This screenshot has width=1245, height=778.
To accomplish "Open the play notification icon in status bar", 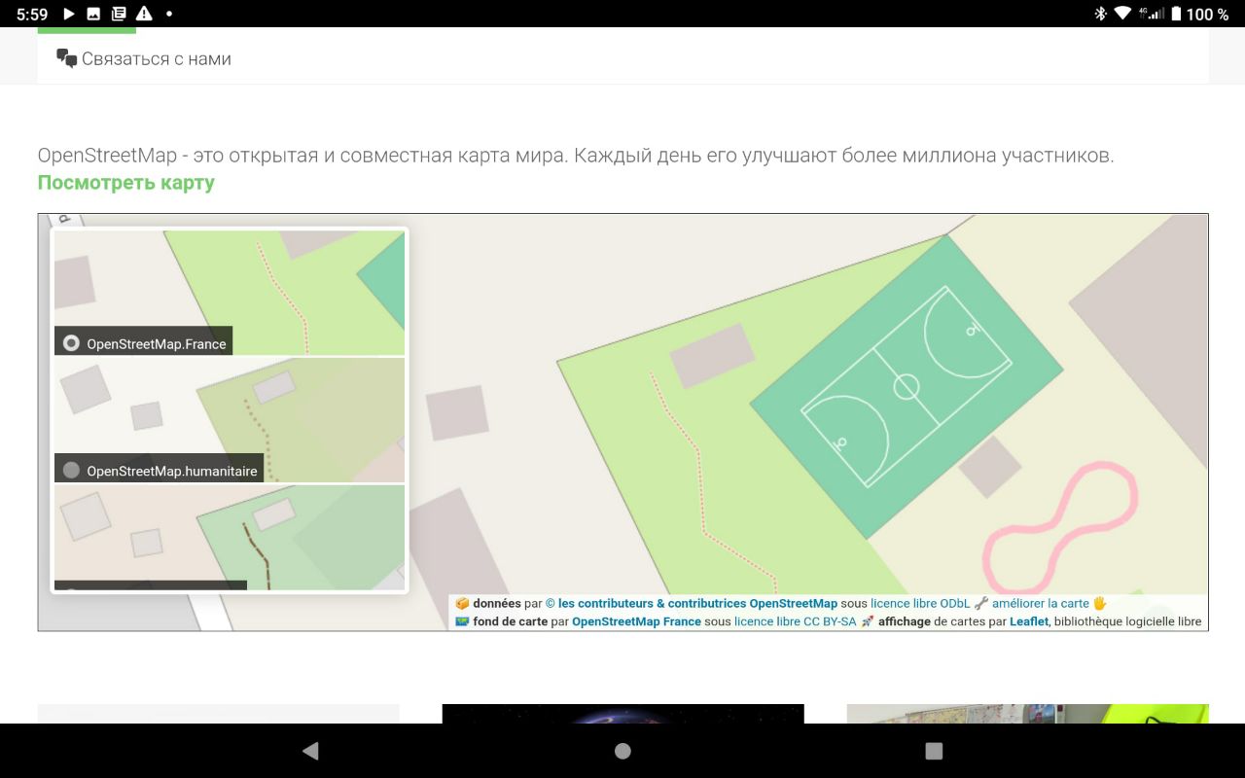I will click(x=69, y=14).
